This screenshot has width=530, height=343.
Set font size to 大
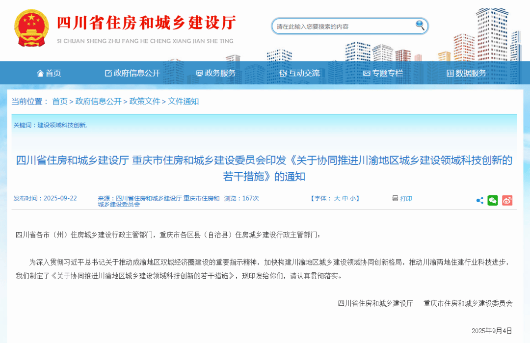tap(337, 198)
